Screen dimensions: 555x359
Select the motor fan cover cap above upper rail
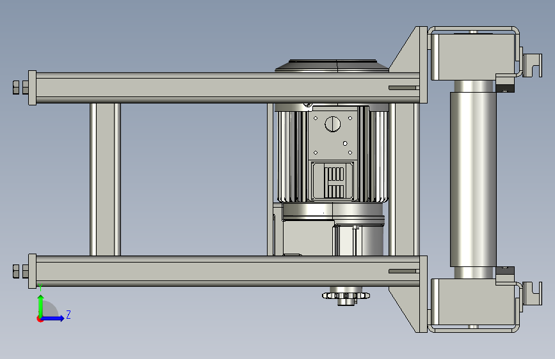[x=332, y=66]
